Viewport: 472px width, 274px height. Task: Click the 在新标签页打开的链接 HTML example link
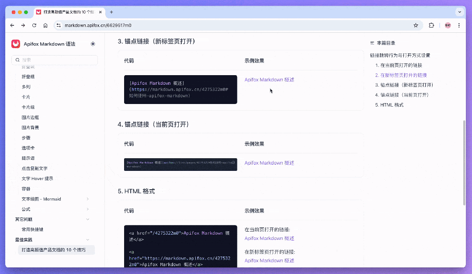click(269, 261)
